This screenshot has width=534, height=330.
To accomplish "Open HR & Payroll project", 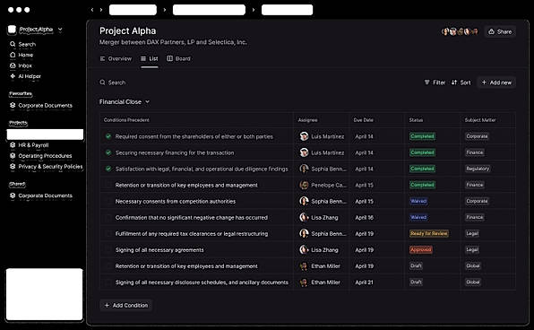I will click(29, 145).
